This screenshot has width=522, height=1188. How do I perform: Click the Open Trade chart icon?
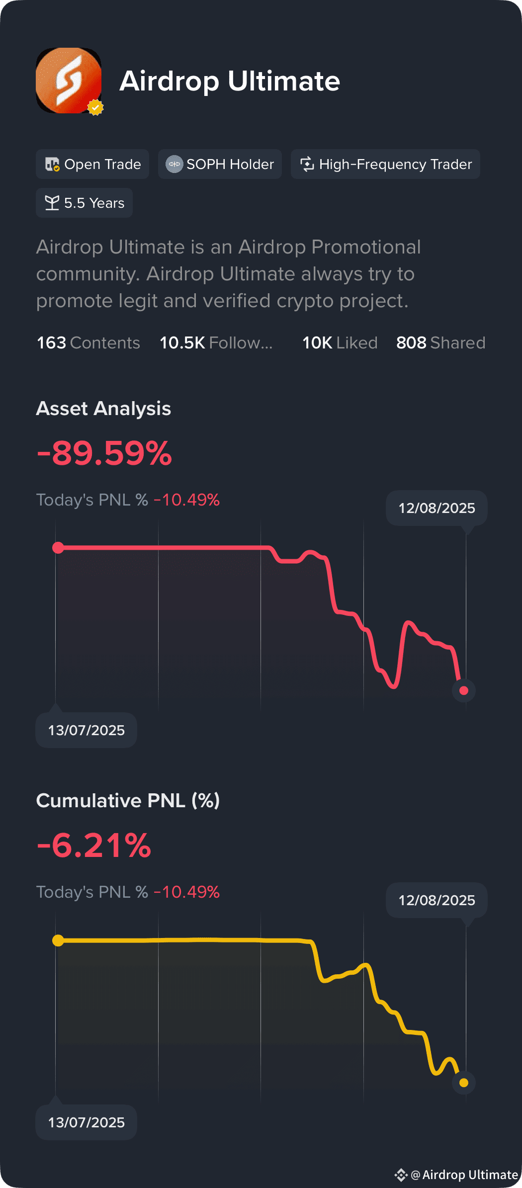pyautogui.click(x=52, y=164)
